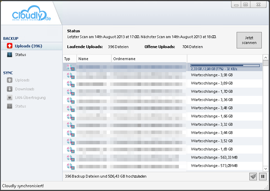Click file icon in the 1,66 GB row

tap(71, 117)
